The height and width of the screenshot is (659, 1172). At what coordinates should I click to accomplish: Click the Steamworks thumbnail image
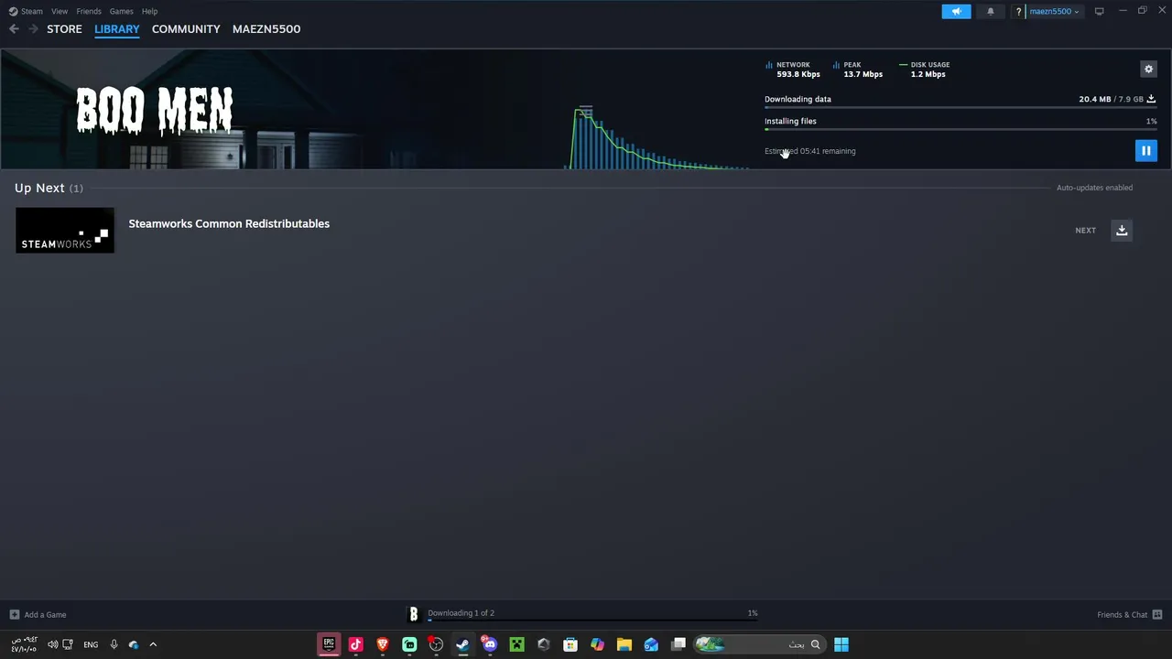(x=65, y=230)
